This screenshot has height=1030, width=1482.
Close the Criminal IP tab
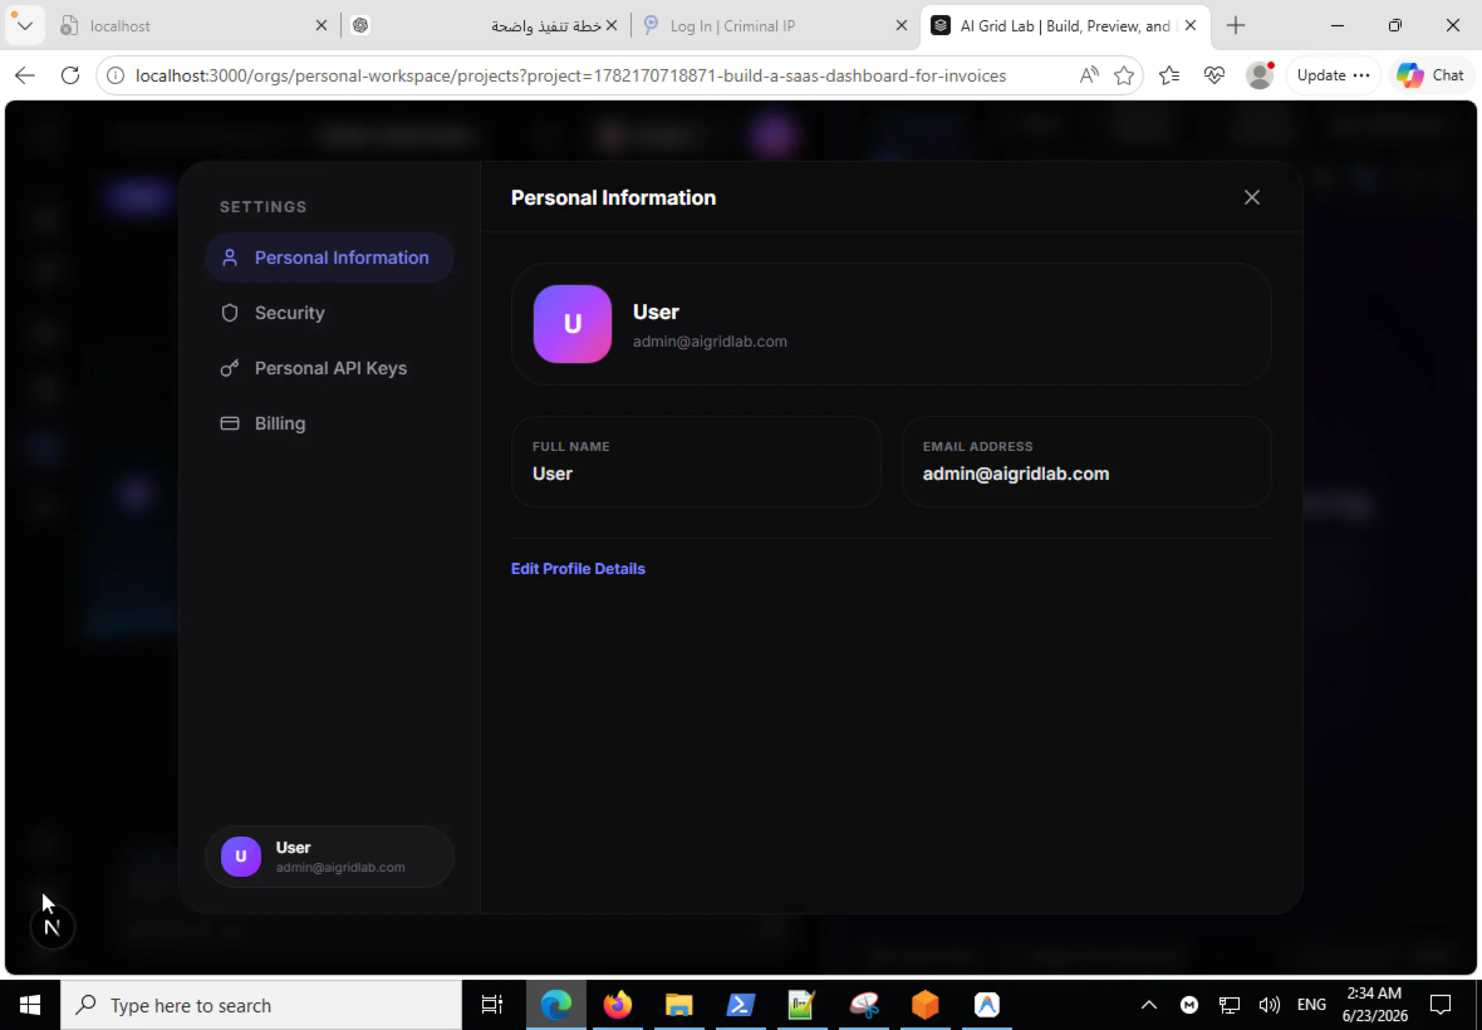pos(901,26)
